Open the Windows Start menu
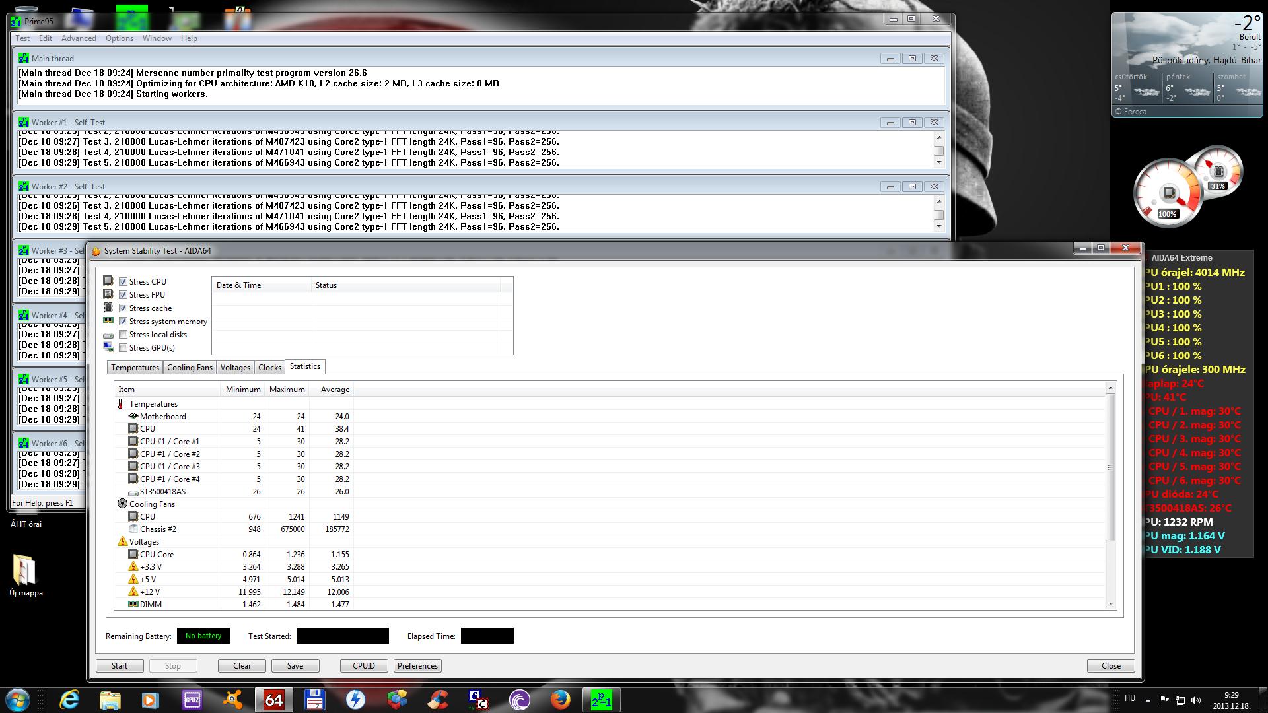Viewport: 1268px width, 713px height. [17, 699]
